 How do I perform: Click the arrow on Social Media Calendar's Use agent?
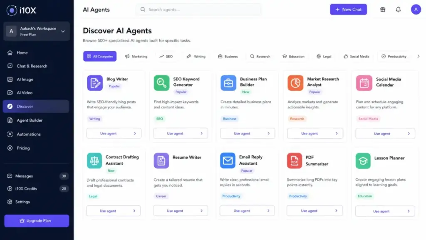click(409, 134)
